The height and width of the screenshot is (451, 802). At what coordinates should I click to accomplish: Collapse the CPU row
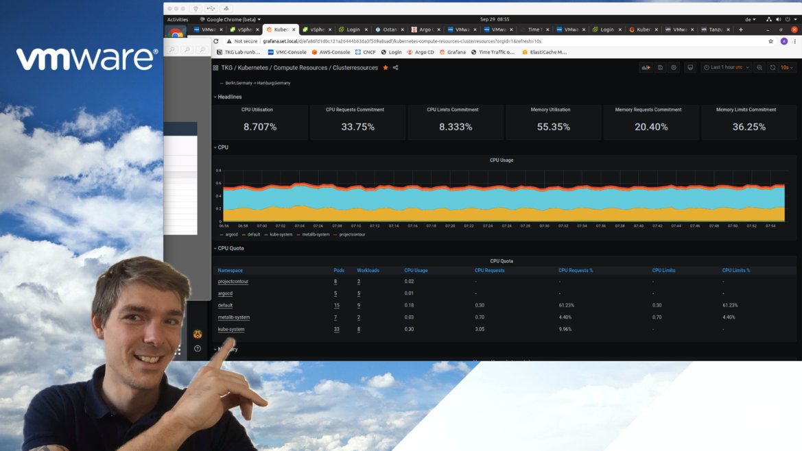click(x=221, y=147)
